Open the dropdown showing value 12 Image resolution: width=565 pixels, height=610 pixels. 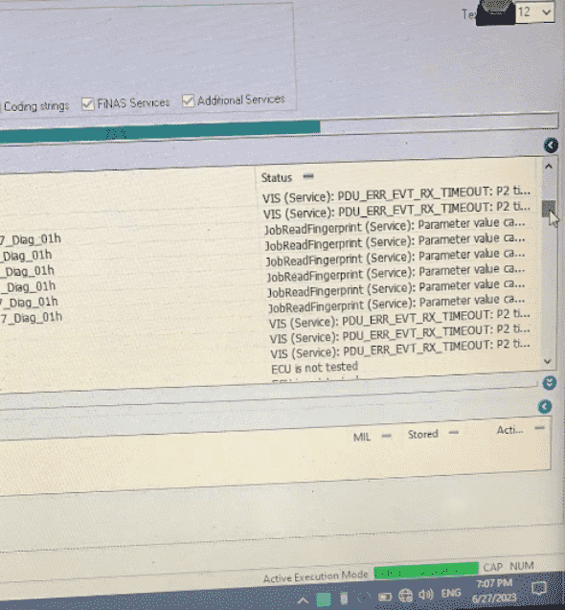point(535,12)
